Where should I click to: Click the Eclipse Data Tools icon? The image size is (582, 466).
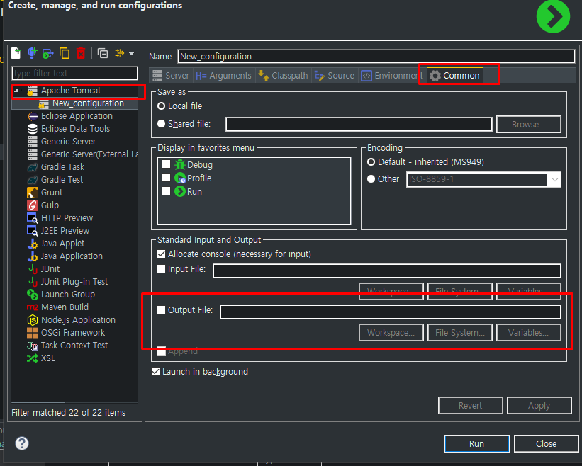(x=33, y=129)
